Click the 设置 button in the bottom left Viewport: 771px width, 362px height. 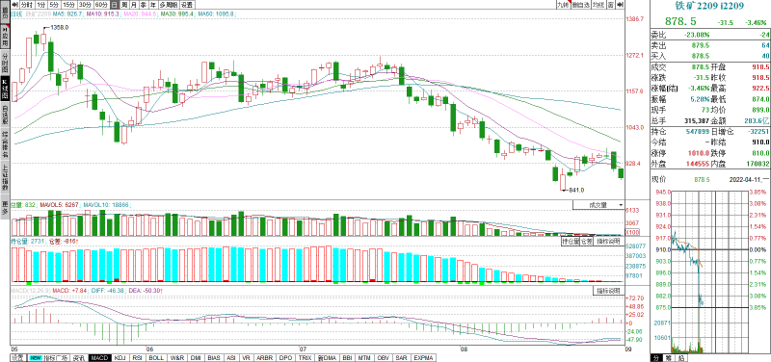coord(17,357)
